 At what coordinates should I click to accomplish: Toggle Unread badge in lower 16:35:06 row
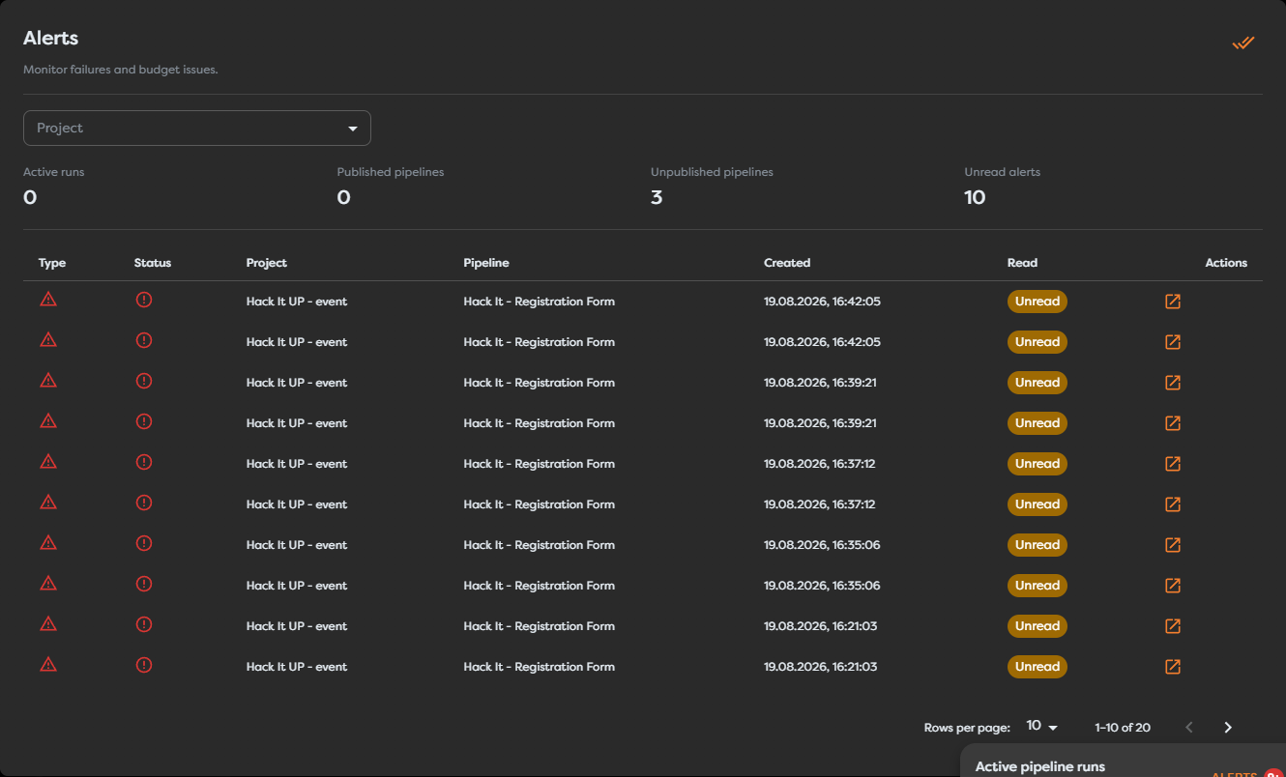coord(1038,586)
